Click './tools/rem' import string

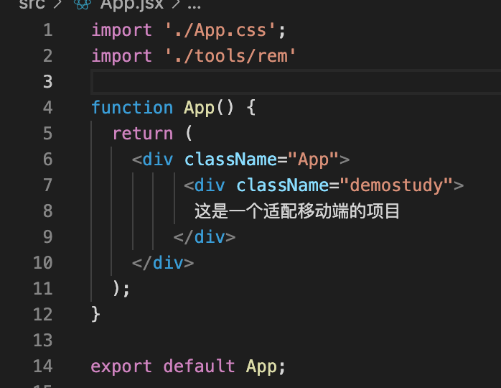tap(230, 56)
